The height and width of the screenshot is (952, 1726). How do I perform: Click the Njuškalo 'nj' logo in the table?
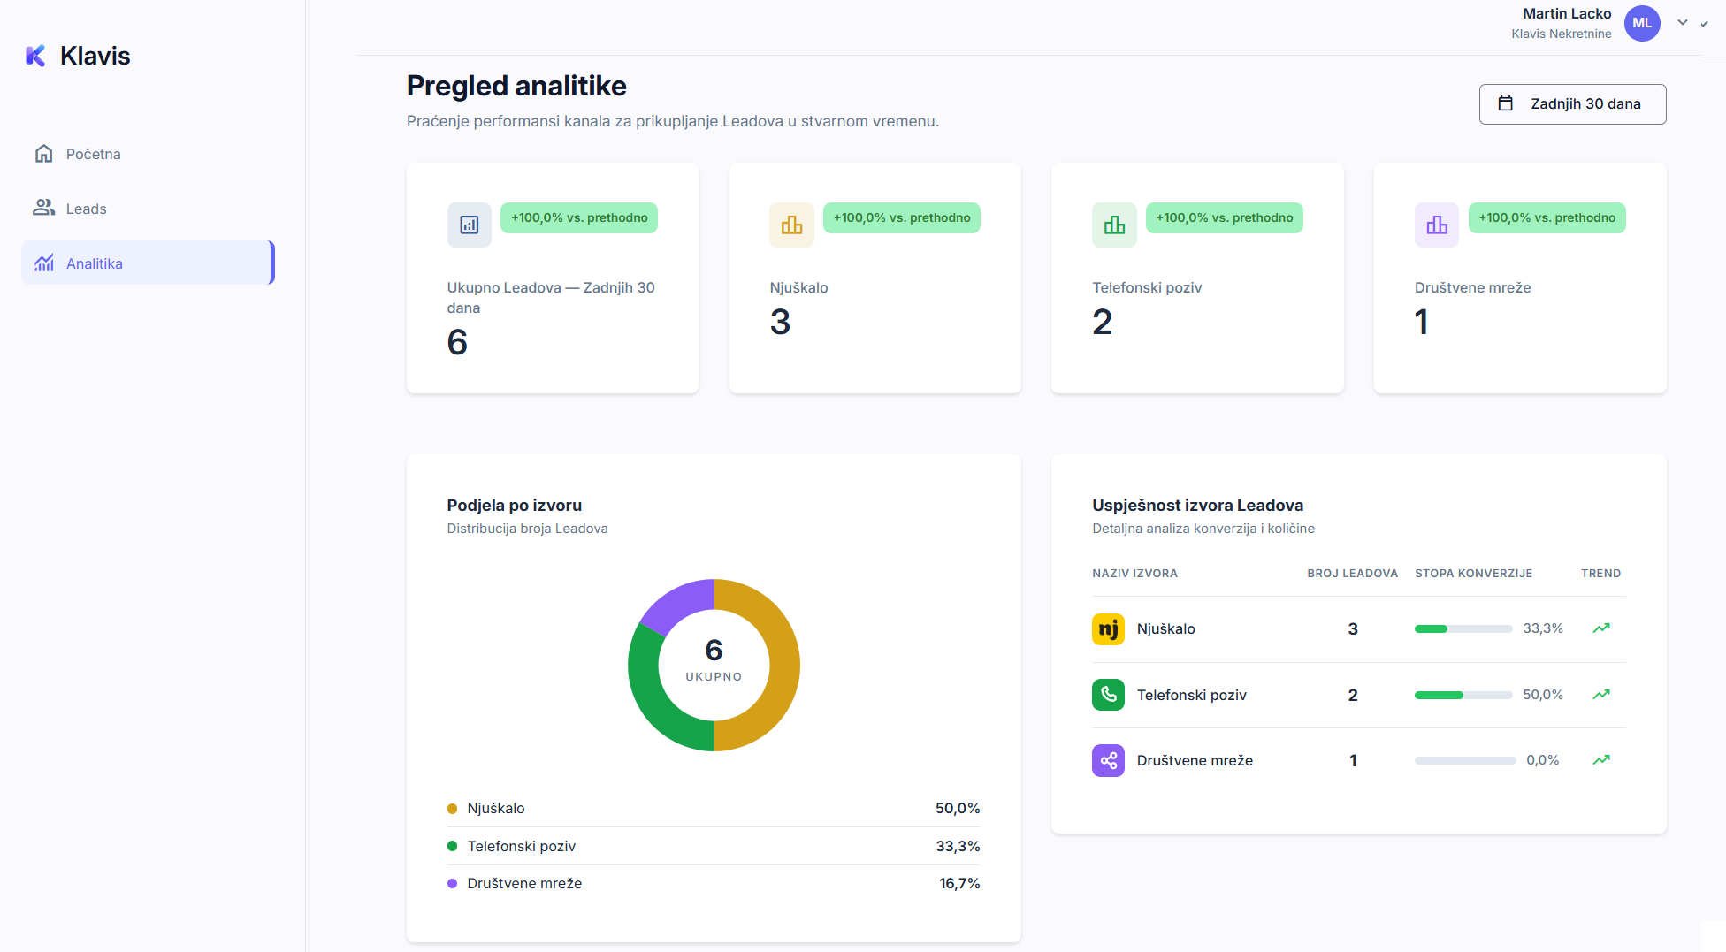click(1108, 629)
